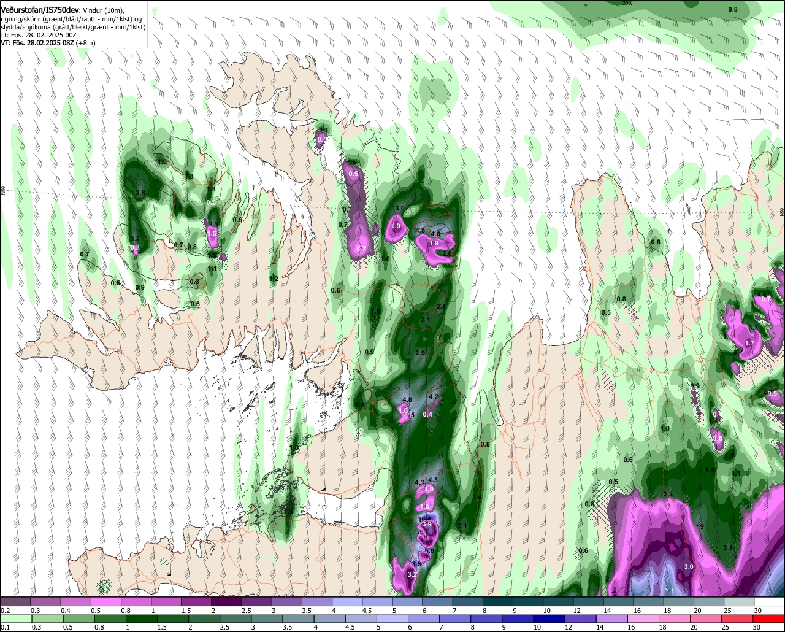
Task: Click the 'slydda/snjókoma' legend description line
Action: tap(73, 27)
